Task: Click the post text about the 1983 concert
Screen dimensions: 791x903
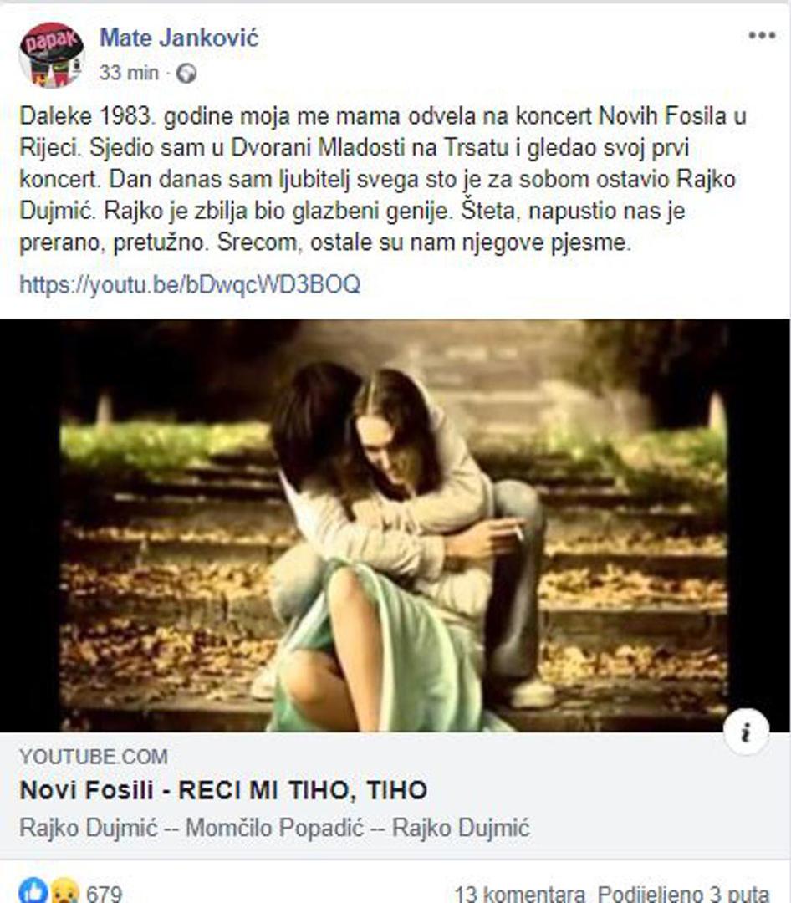Action: [382, 179]
